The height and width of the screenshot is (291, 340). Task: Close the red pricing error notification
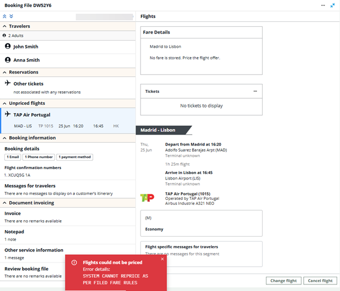tap(162, 259)
